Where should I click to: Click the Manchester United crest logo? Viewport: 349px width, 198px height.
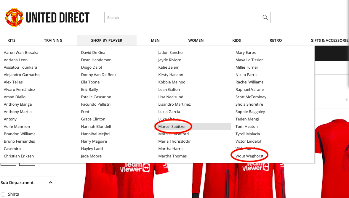coord(14,18)
